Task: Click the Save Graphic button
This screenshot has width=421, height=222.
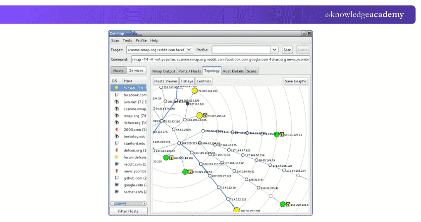Action: (296, 81)
